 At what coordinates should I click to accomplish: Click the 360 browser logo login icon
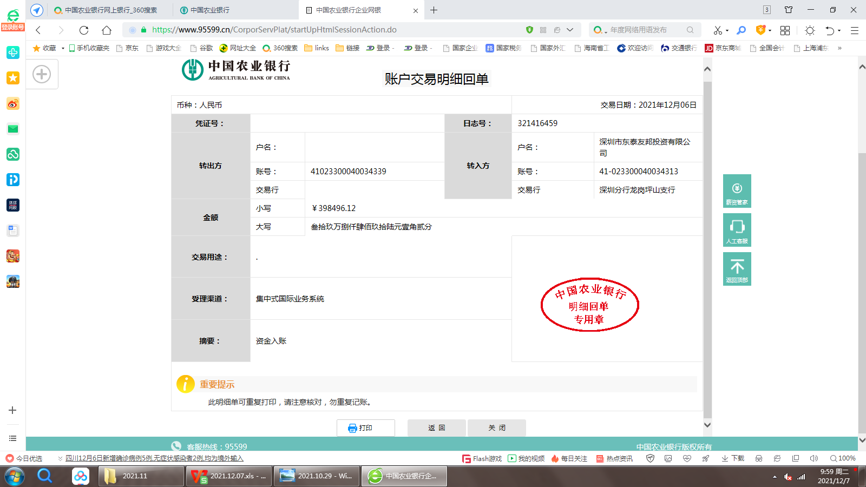tap(13, 19)
